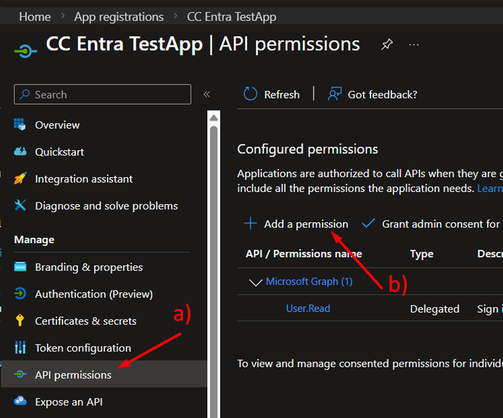Open Branding & properties menu item
503x418 pixels.
(89, 267)
